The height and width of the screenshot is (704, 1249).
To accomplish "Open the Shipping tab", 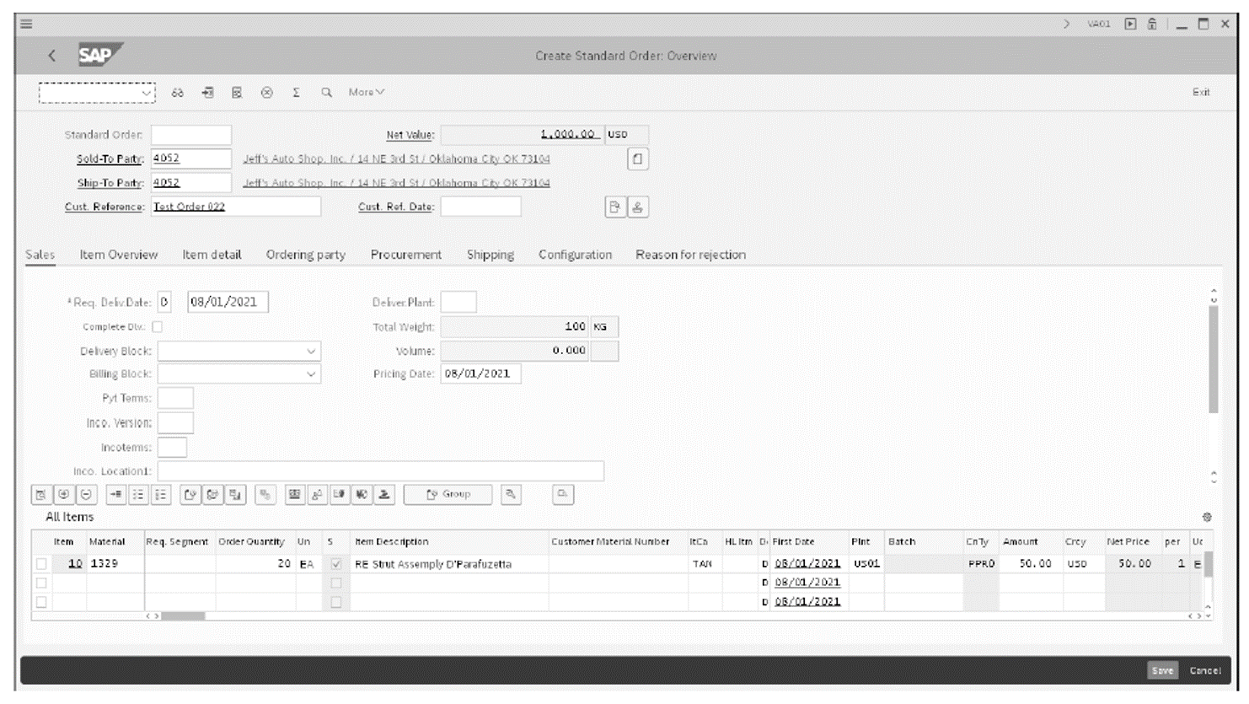I will [490, 254].
